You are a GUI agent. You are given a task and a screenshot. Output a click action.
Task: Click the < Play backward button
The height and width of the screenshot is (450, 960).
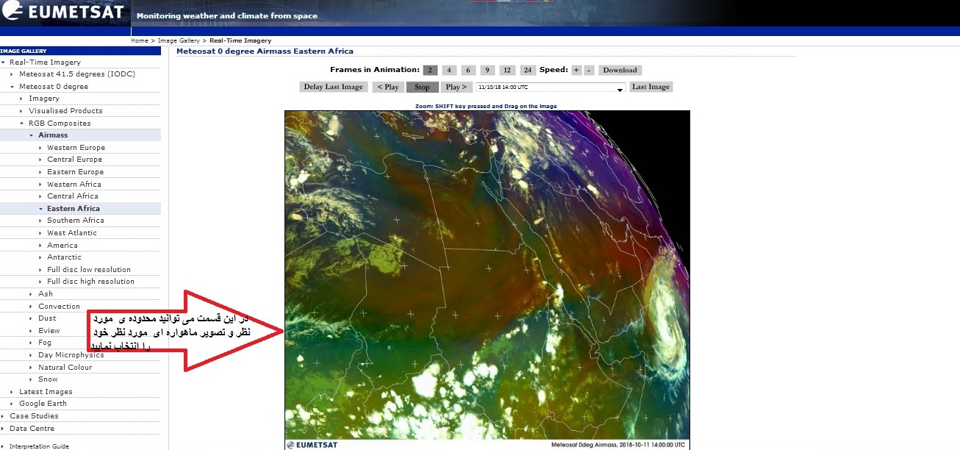pos(387,87)
